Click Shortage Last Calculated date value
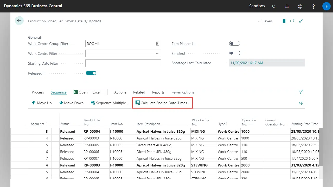 click(x=247, y=63)
